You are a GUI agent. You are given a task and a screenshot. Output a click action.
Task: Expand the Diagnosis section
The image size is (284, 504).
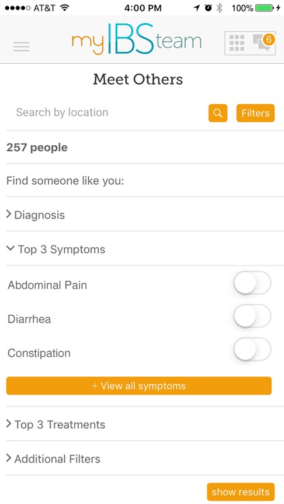142,214
